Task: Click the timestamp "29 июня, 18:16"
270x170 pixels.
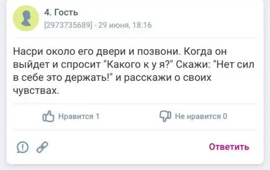Action: (126, 25)
